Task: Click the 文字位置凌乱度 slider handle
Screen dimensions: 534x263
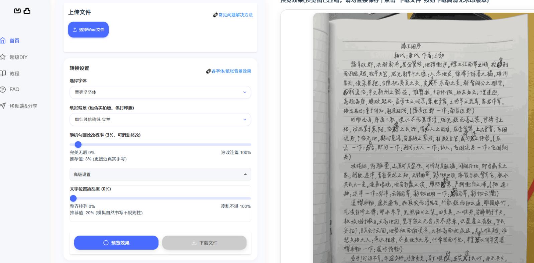Action: (x=73, y=198)
